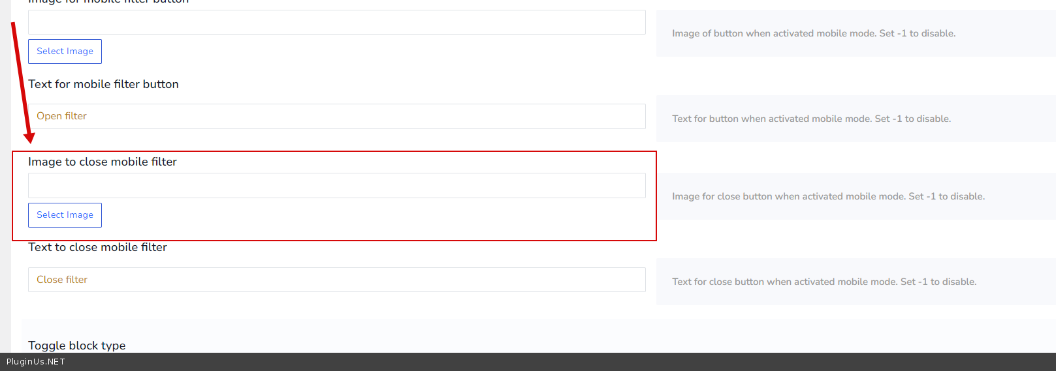Click the 'Image to close mobile filter' label
This screenshot has width=1056, height=371.
click(103, 162)
